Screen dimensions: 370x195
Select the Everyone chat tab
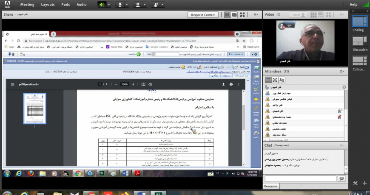(270, 186)
